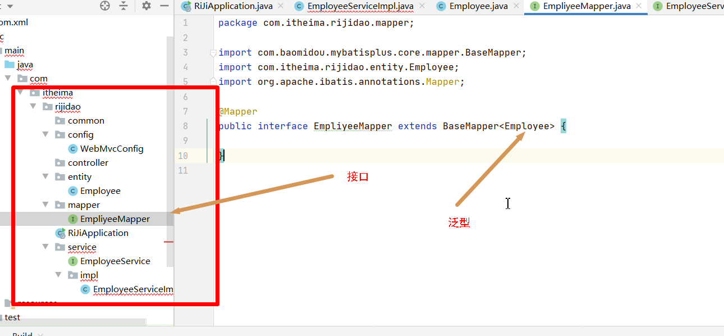Screen dimensions: 724x336
Task: Collapse the impl package arrow
Action: click(58, 275)
